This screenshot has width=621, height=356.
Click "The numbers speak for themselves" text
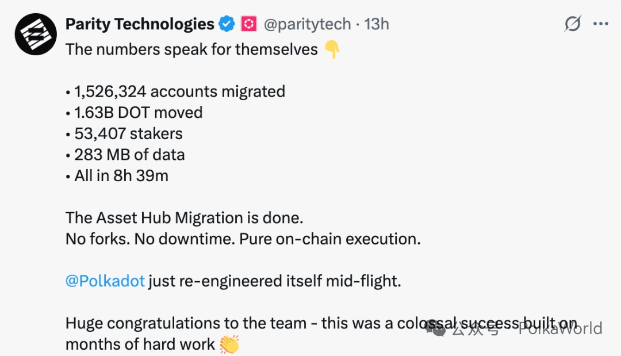coord(191,49)
